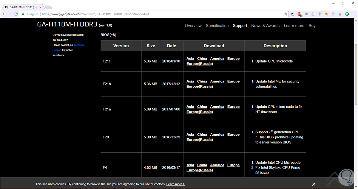Click 'Update CPU Microcode' description text
The image size is (358, 189).
pos(274,61)
